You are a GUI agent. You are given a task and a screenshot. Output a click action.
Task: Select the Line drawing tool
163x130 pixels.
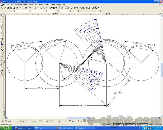tap(2, 23)
